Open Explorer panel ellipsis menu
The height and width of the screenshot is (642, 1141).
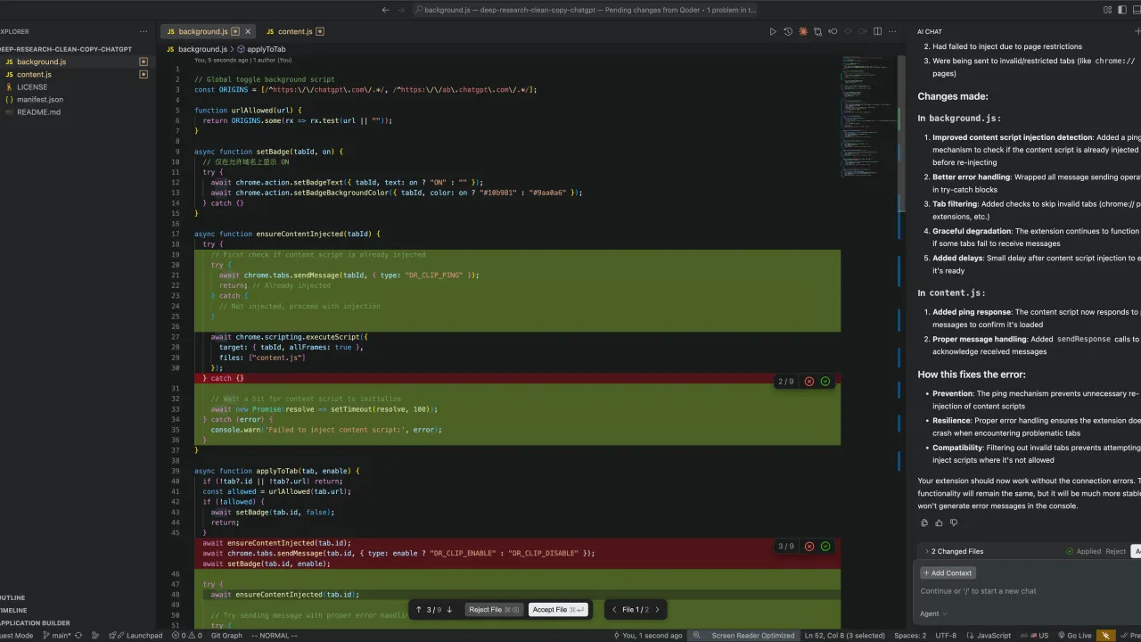[144, 31]
